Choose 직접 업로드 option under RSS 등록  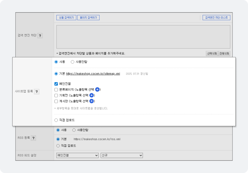click(58, 145)
